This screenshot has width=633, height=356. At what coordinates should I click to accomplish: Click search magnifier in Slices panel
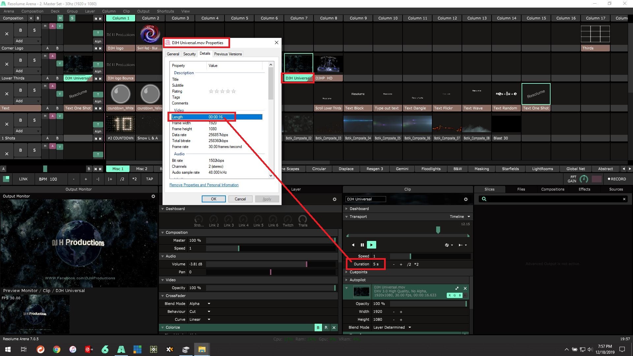tap(484, 199)
